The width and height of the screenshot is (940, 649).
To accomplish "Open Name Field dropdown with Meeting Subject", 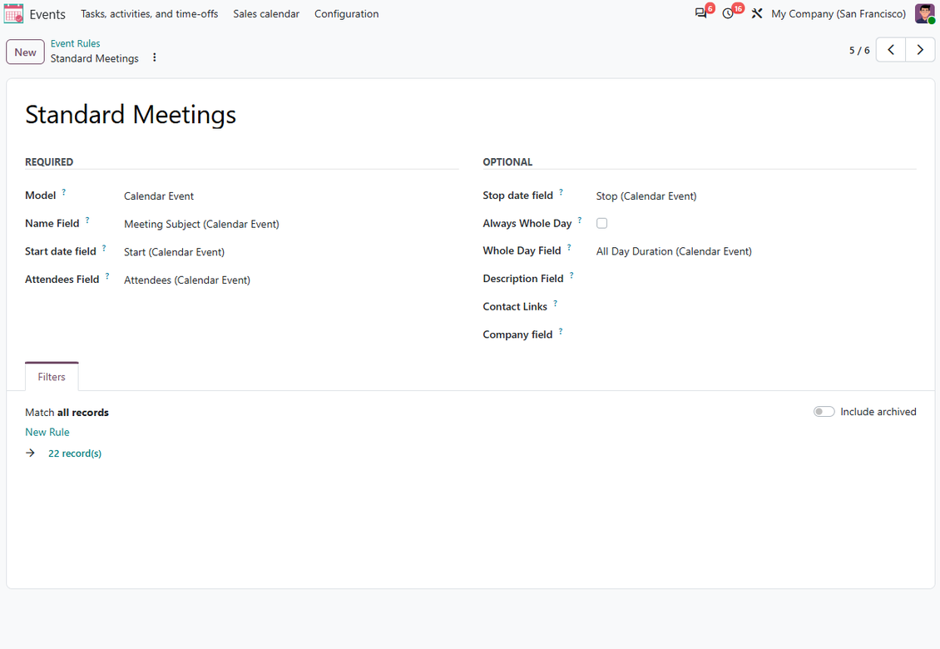I will click(291, 224).
